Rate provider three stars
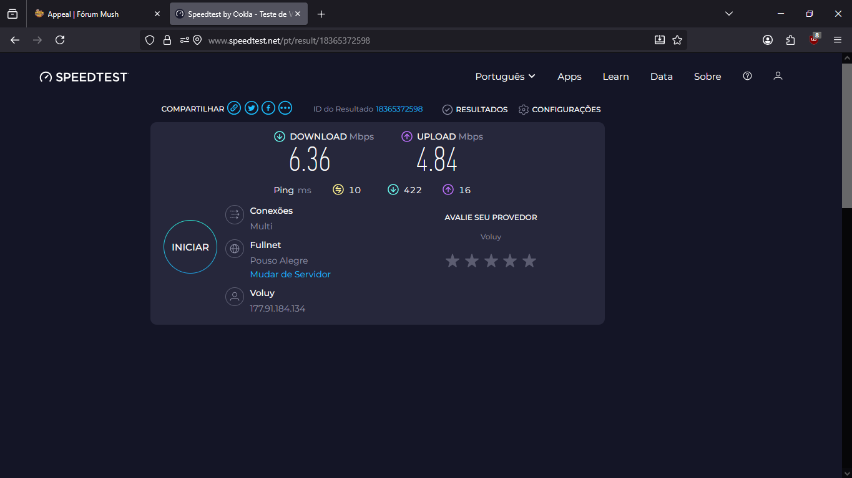This screenshot has height=478, width=852. (x=491, y=261)
